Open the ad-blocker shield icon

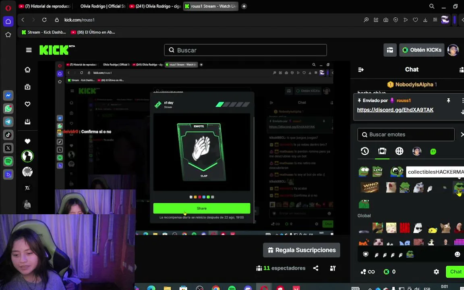(x=396, y=20)
